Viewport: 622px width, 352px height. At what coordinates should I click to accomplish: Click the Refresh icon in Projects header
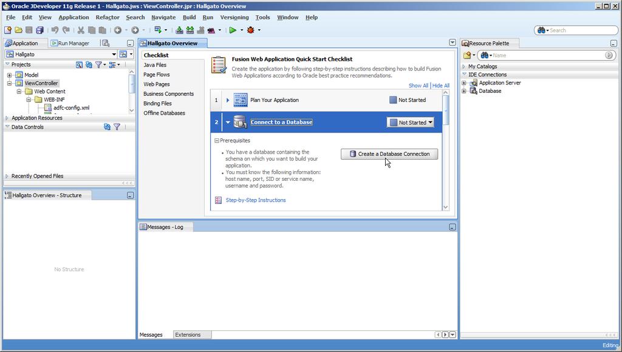89,64
